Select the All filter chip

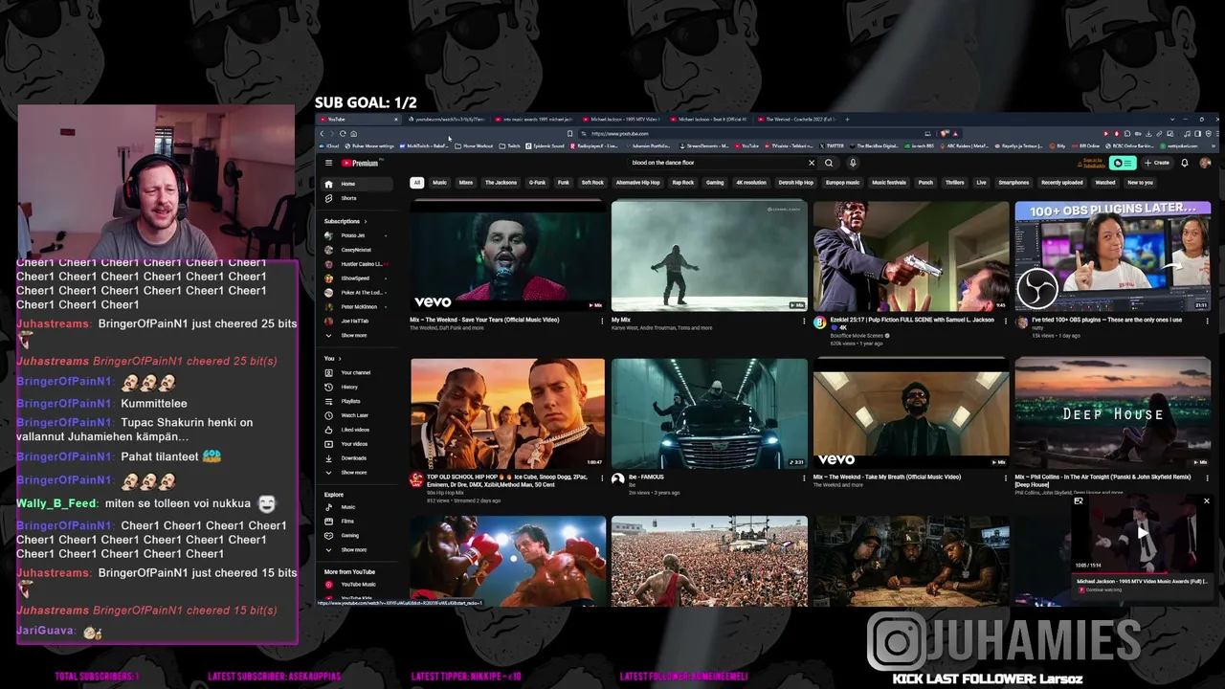(x=416, y=183)
